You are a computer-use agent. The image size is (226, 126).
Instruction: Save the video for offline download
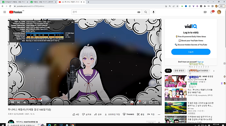pos(112,114)
